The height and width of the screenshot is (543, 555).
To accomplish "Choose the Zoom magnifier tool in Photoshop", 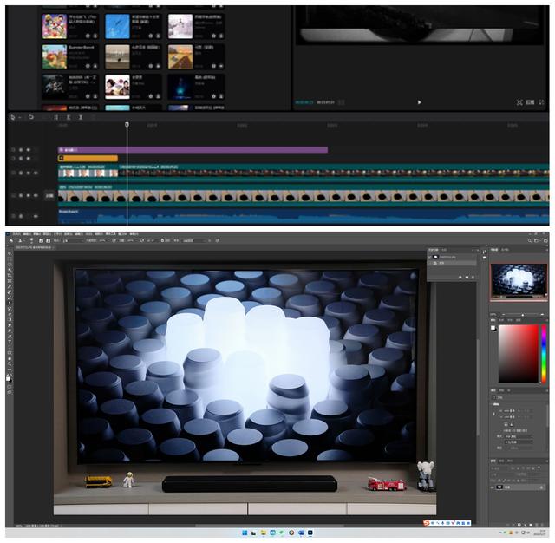I will 10,364.
